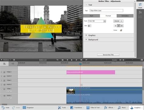Click the video clip thumbnail on Video 1
This screenshot has height=110, width=144.
[71, 91]
